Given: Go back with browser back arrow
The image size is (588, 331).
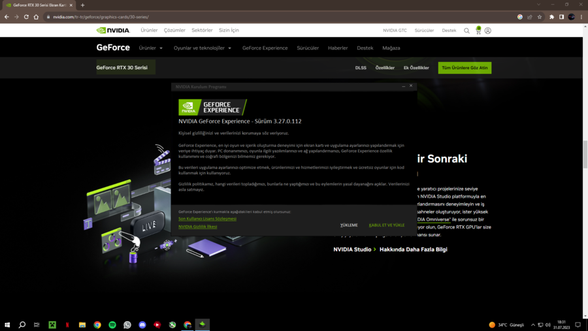Looking at the screenshot, I should point(7,17).
